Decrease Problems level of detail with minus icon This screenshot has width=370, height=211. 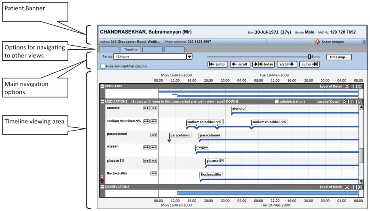(347, 86)
